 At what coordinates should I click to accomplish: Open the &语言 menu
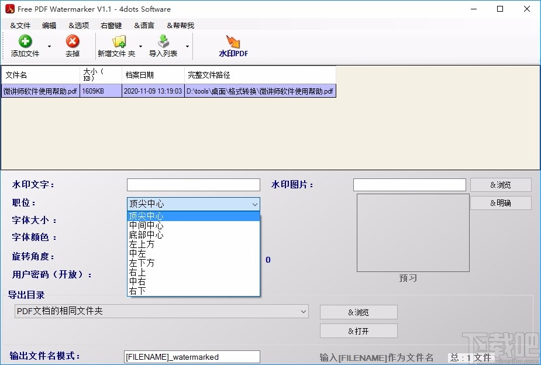coord(144,26)
